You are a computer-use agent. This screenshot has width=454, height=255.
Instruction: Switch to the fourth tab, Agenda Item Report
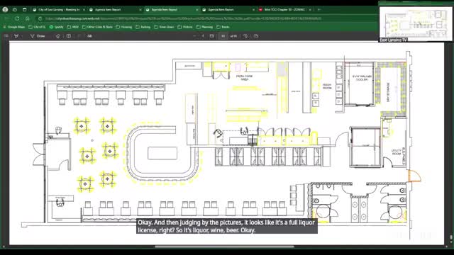click(228, 9)
